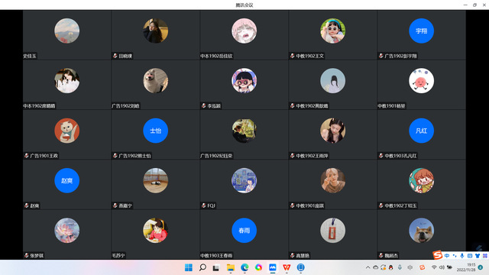The height and width of the screenshot is (275, 489).
Task: Select the blue 凡红 participant avatar
Action: click(x=421, y=131)
